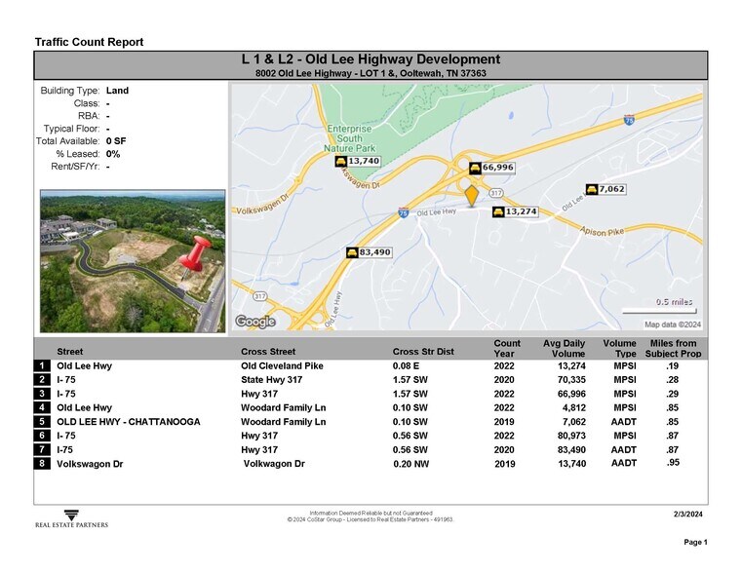Click row number badge 4
Viewport: 742px width, 573px height.
click(x=42, y=407)
